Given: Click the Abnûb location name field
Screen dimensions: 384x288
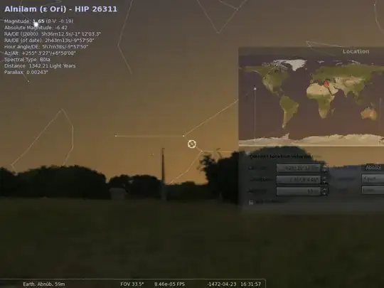Looking at the screenshot, I should tap(373, 168).
